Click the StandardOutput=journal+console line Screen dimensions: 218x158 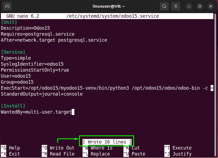[42, 94]
